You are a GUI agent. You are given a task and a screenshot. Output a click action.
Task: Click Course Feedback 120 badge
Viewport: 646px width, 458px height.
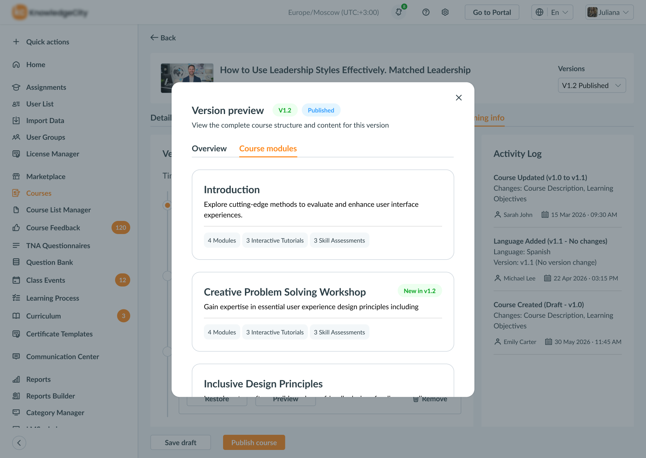point(121,228)
